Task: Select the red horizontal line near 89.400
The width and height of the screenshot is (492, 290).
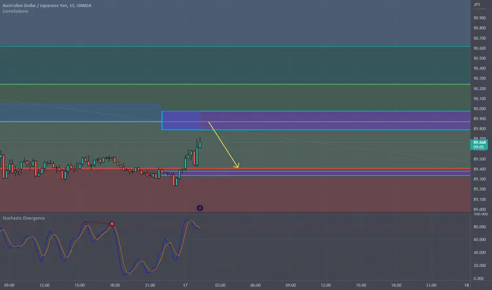Action: [235, 169]
